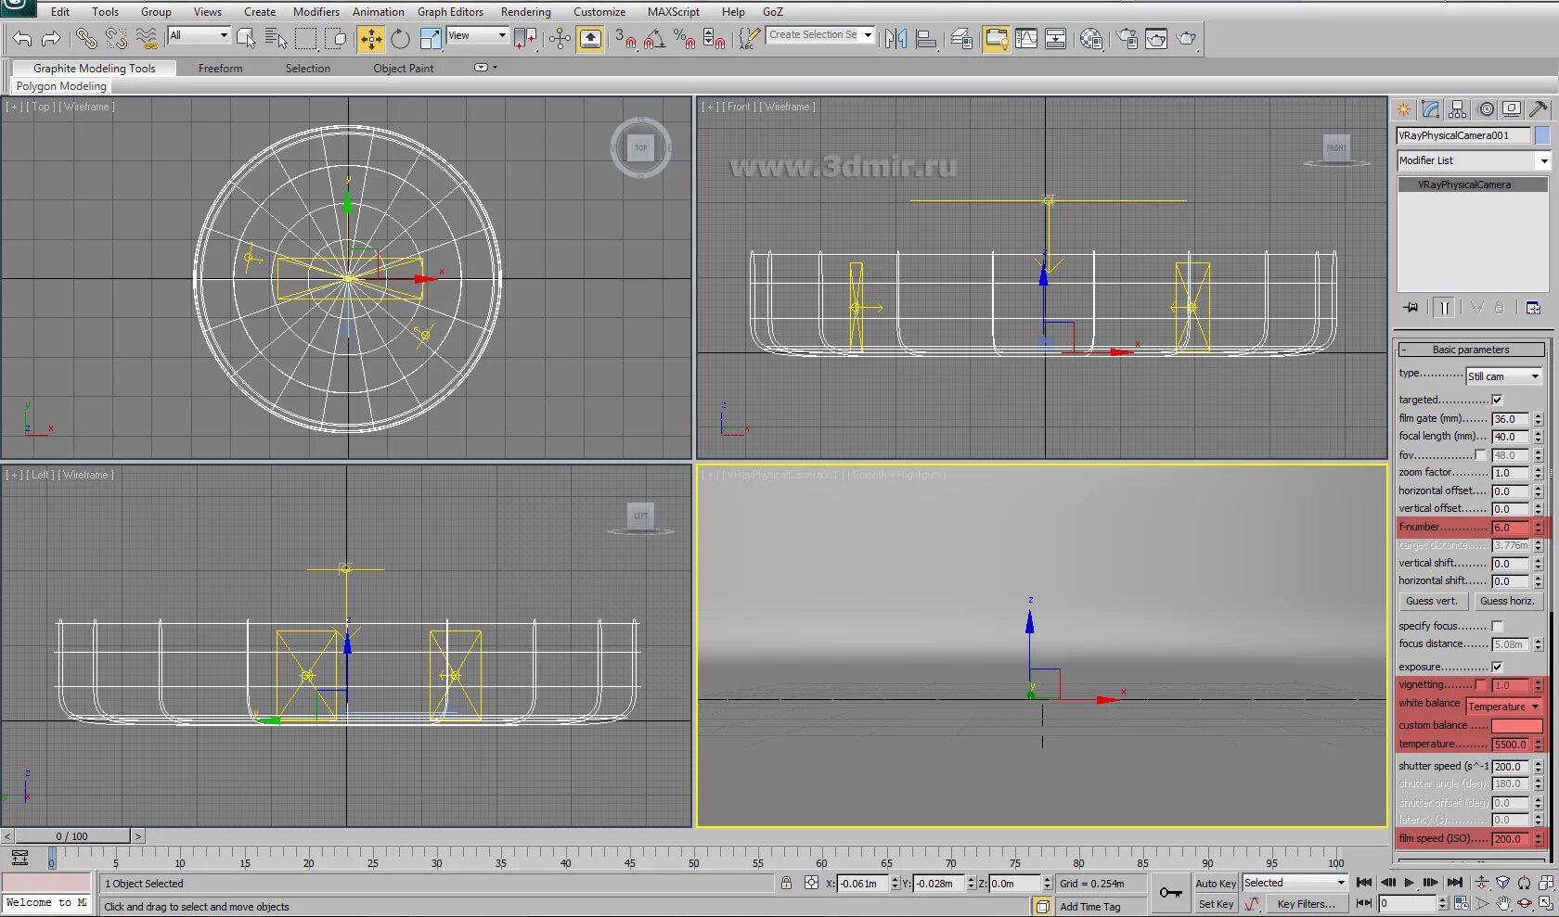Viewport: 1559px width, 917px height.
Task: Disable the exposure checkbox
Action: point(1497,666)
